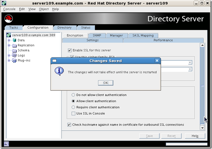The width and height of the screenshot is (212, 149).
Task: Click the Reset button
Action: 171,136
